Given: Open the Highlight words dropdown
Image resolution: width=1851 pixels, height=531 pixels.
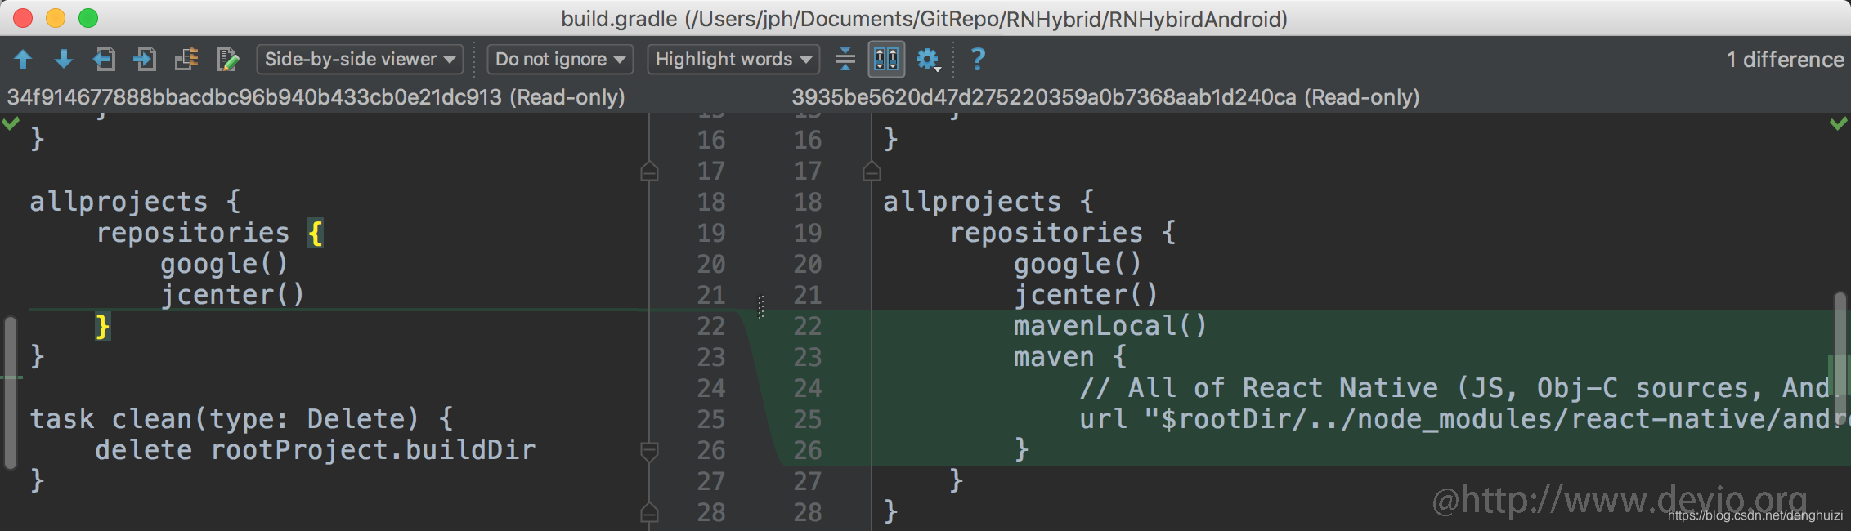Looking at the screenshot, I should [733, 59].
